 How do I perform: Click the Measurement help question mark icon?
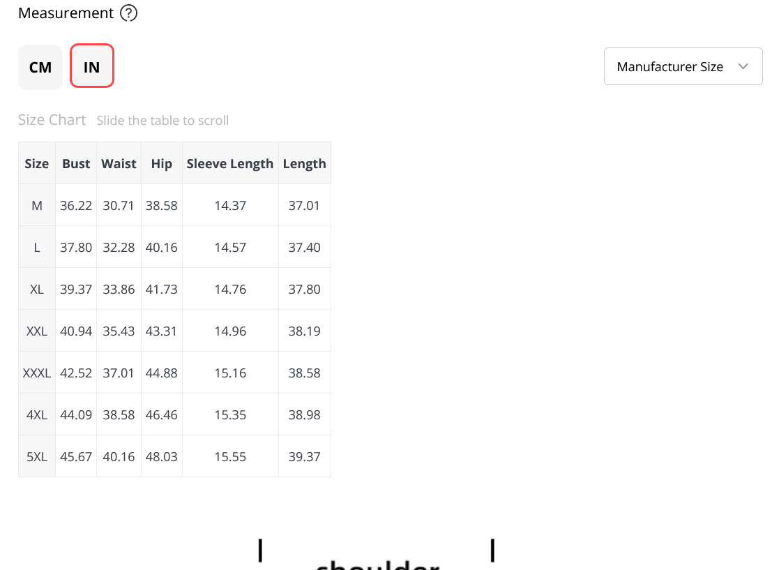(129, 13)
